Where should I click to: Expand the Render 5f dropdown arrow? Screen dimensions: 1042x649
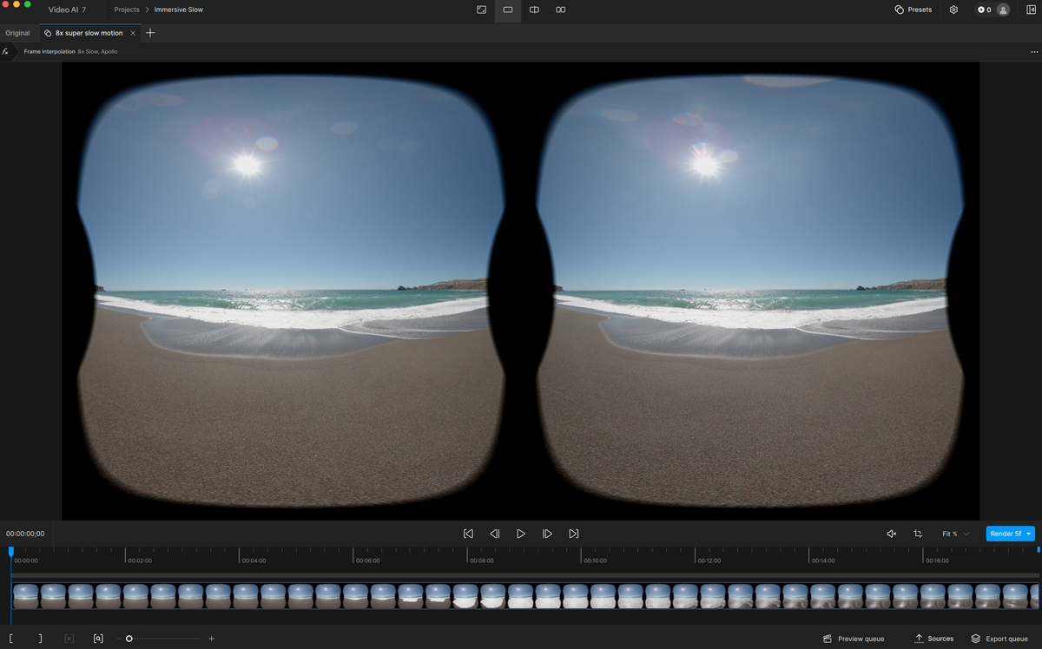pyautogui.click(x=1029, y=534)
